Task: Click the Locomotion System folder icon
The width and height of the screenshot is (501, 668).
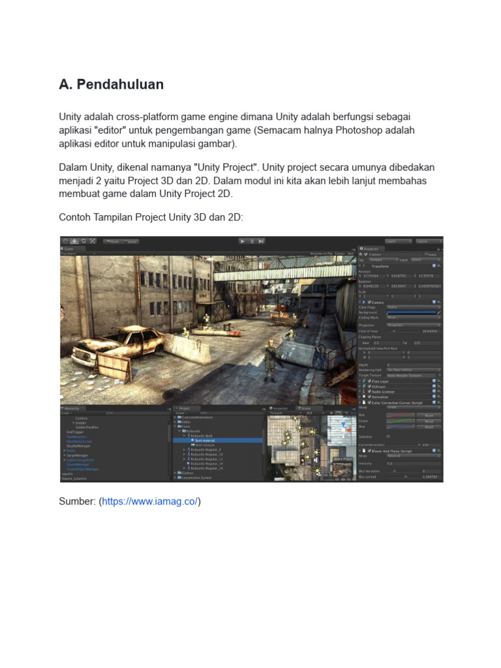Action: tap(179, 478)
